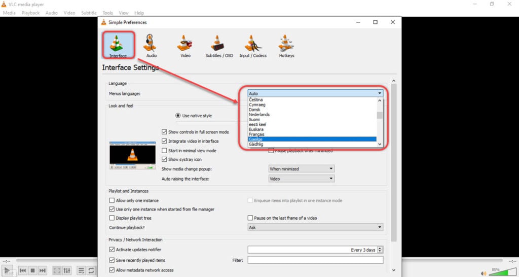This screenshot has width=519, height=277.
Task: Select Dansk from language list
Action: 312,110
